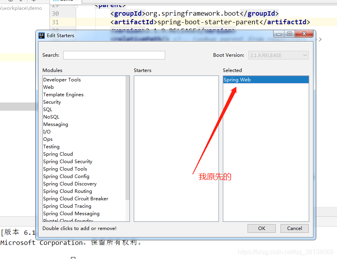Image resolution: width=337 pixels, height=259 pixels.
Task: Select the Messaging module
Action: click(x=55, y=124)
